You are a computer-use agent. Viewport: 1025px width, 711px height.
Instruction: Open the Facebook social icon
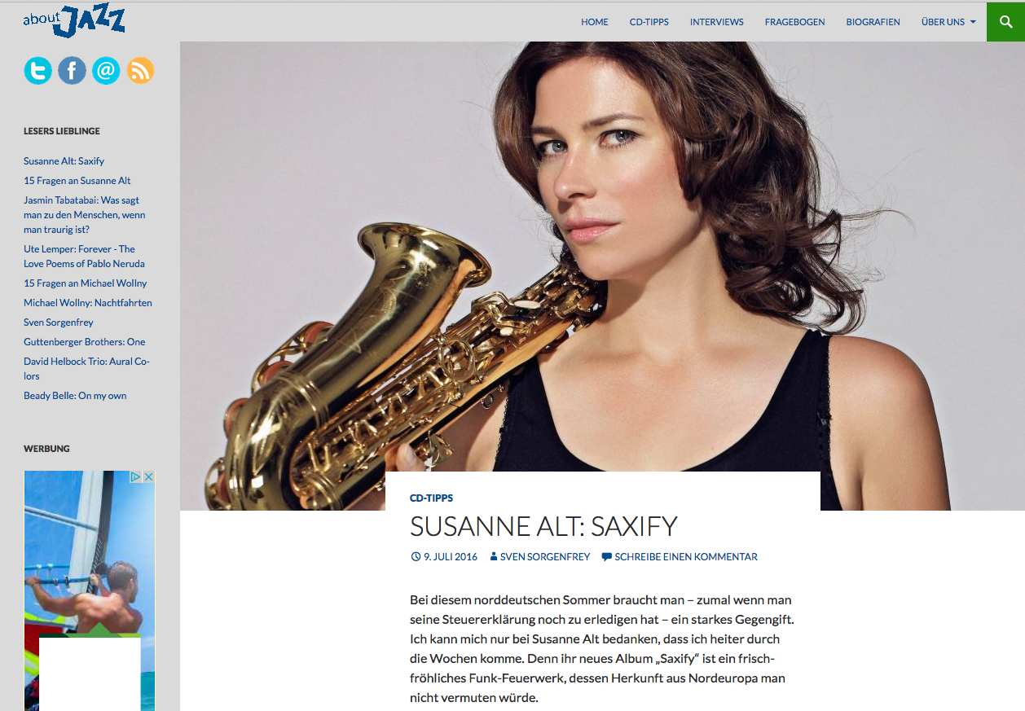[x=72, y=71]
